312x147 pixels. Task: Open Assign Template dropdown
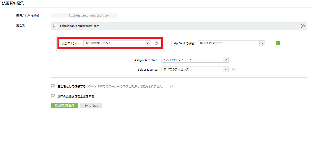[x=195, y=60]
